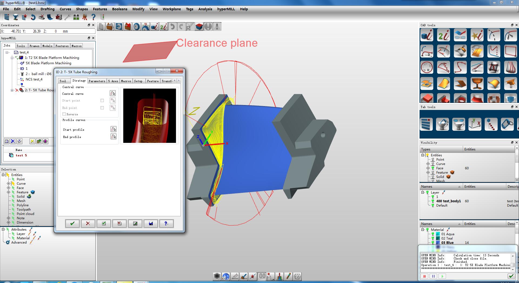Toggle visibility bulb for 400 test_body1 layer
Viewport: 519px width, 283px height.
click(x=433, y=201)
